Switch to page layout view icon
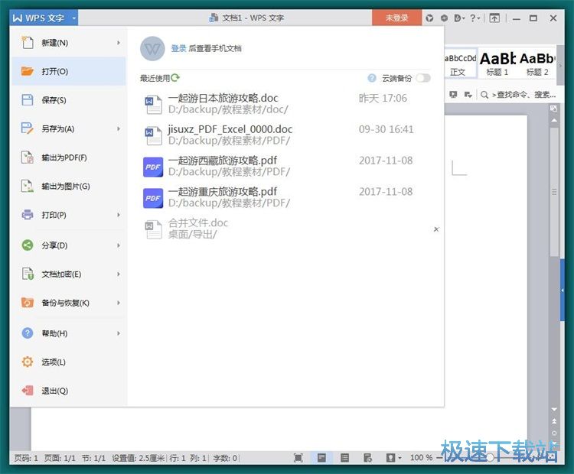The image size is (574, 474). pyautogui.click(x=321, y=457)
